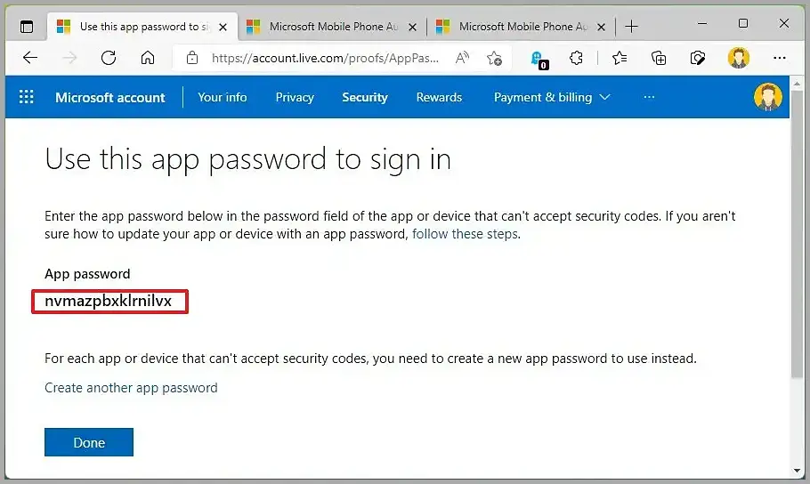Viewport: 810px width, 484px height.
Task: Show more navigation items via header ellipsis
Action: [x=650, y=97]
